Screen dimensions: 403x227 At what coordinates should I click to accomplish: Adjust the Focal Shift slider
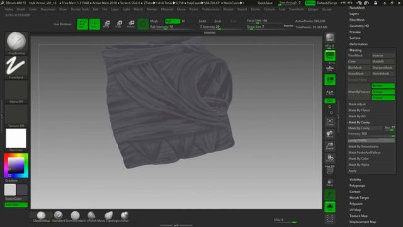[x=270, y=21]
